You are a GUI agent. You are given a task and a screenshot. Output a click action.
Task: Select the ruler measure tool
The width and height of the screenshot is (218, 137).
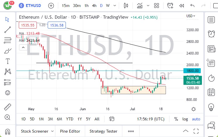pos(8,107)
